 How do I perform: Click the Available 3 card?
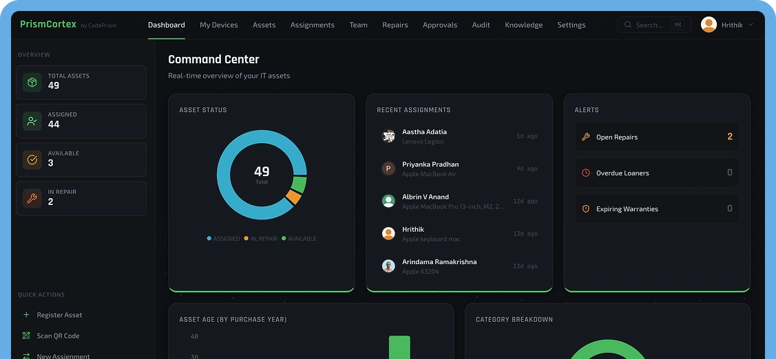coord(81,160)
